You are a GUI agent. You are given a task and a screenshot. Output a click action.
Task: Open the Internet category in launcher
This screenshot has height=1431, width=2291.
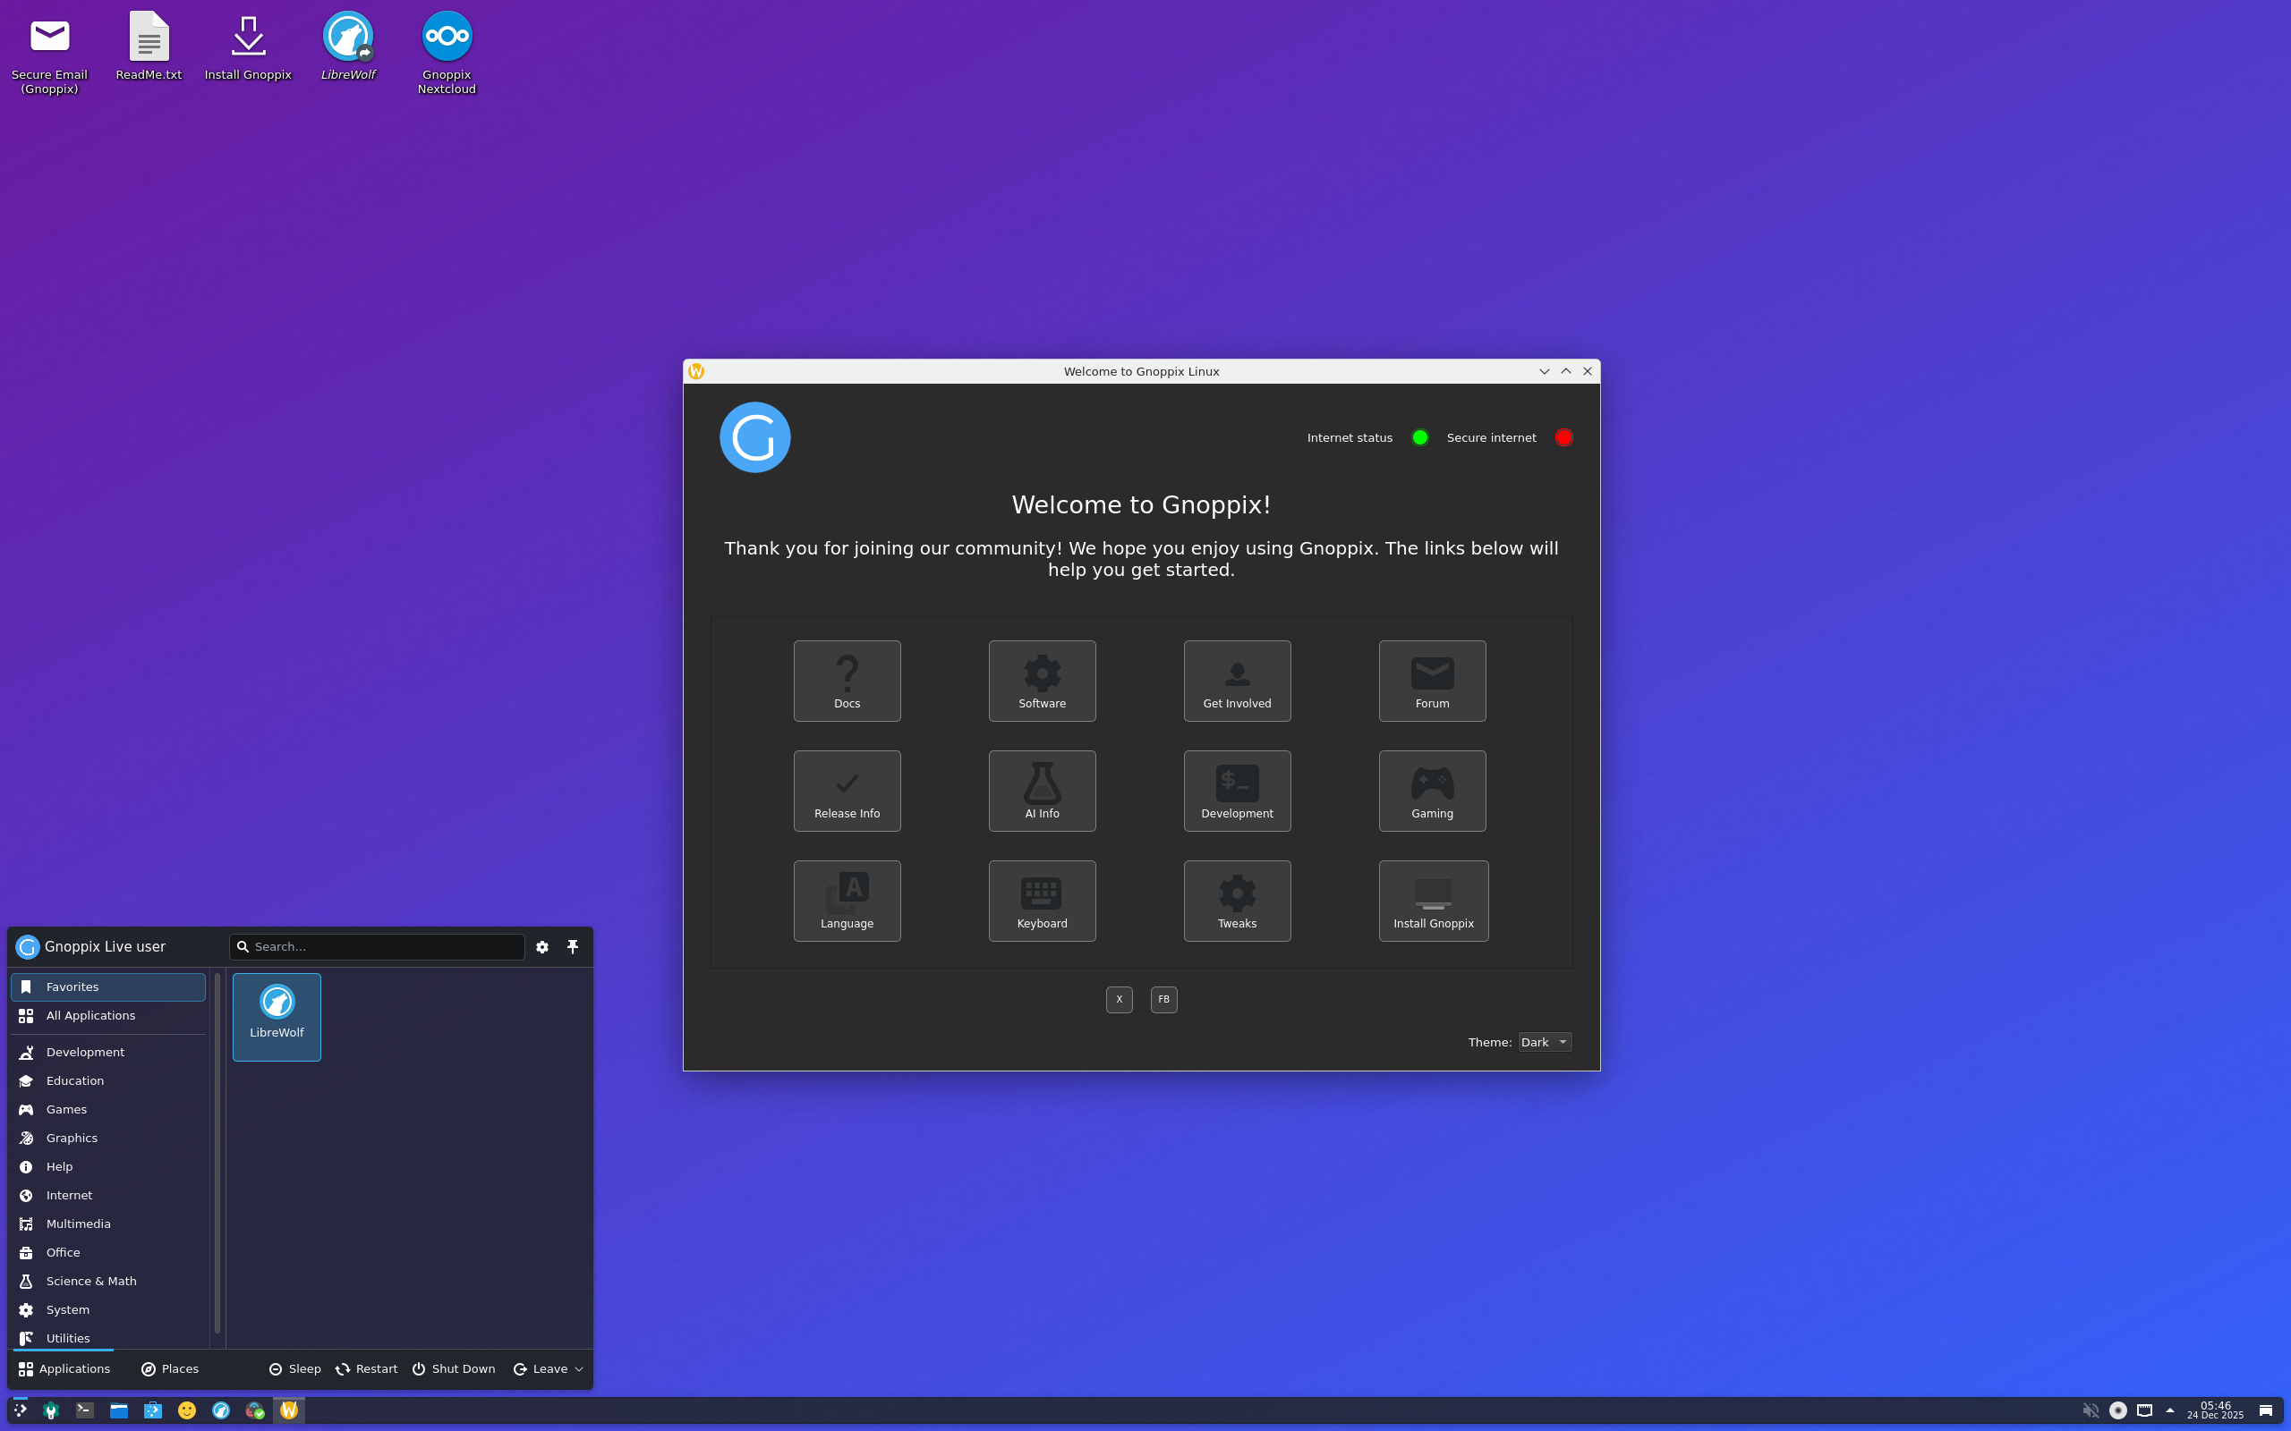pos(108,1194)
